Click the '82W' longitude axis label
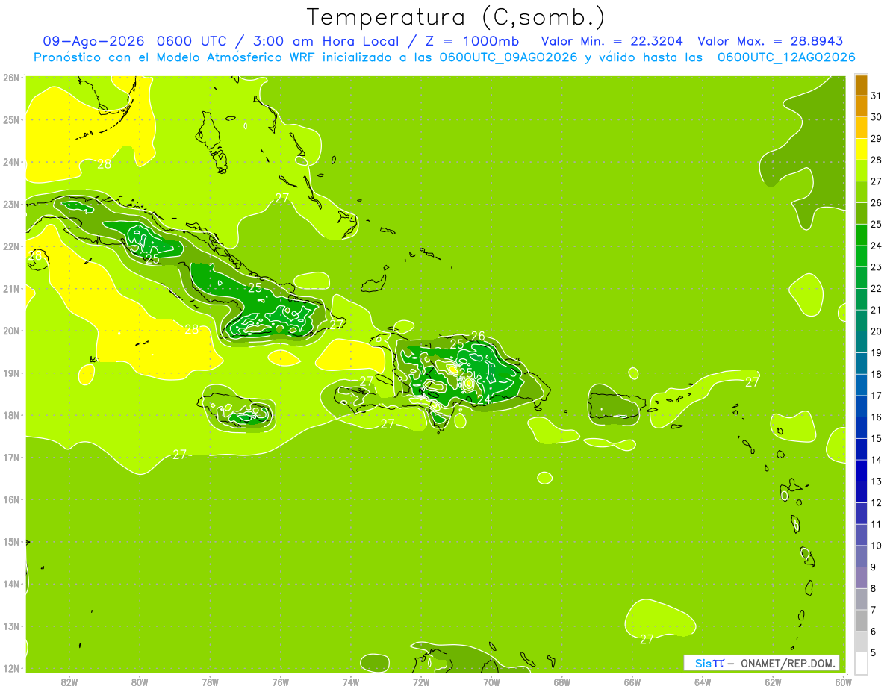The width and height of the screenshot is (896, 692). [69, 682]
